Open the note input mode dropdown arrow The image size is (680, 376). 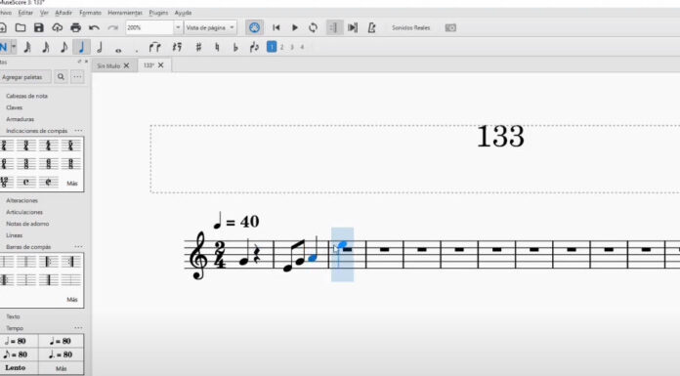tap(14, 47)
